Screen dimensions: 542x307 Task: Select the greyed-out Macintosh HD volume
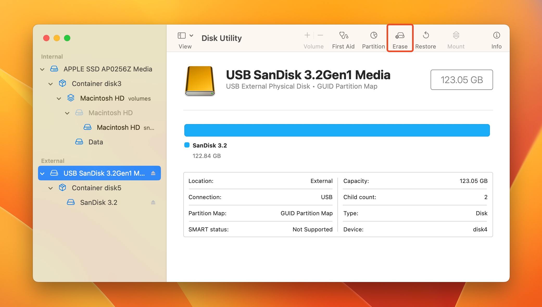coord(111,113)
